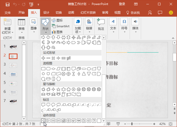Select slide 4 thumbnail
Screen dimensions: 177x127
click(13, 74)
